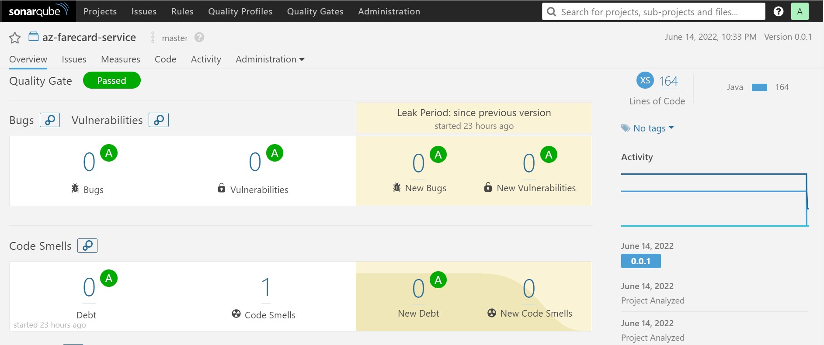Open Issues in the top navigation
The width and height of the screenshot is (824, 345).
144,11
